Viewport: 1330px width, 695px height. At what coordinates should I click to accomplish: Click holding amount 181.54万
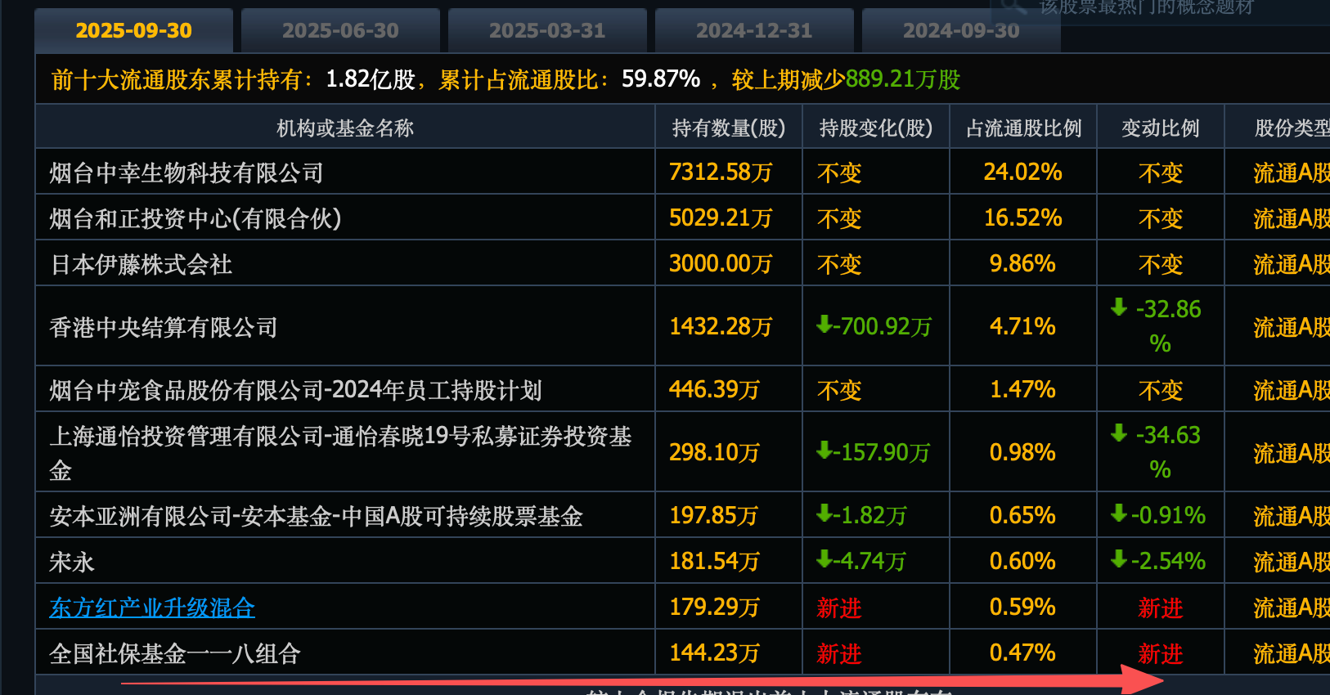[714, 561]
